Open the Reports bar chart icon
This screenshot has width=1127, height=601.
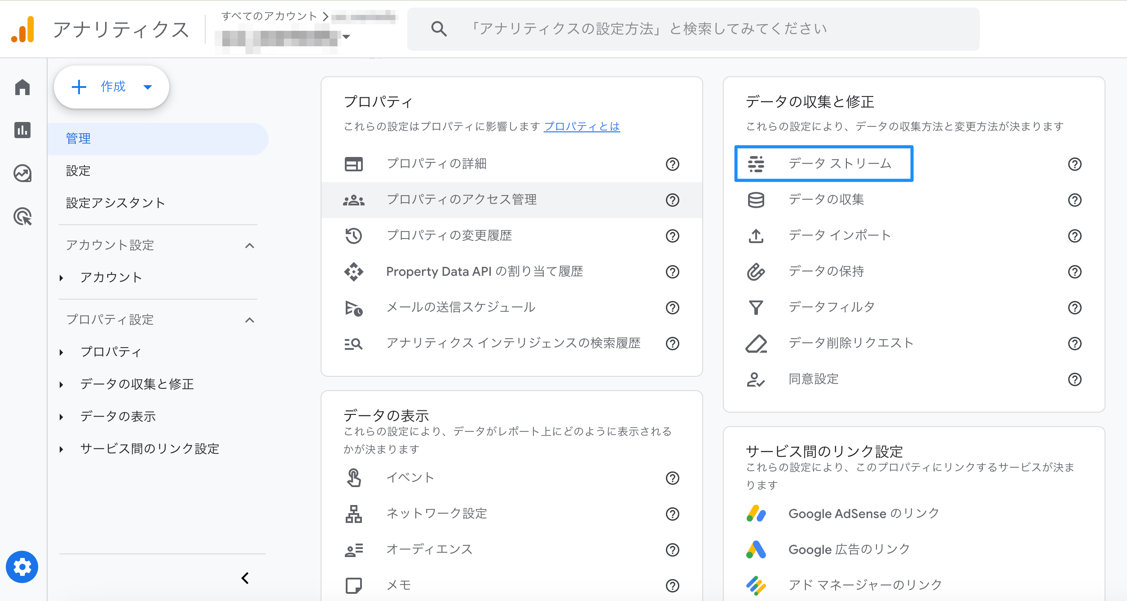coord(22,130)
